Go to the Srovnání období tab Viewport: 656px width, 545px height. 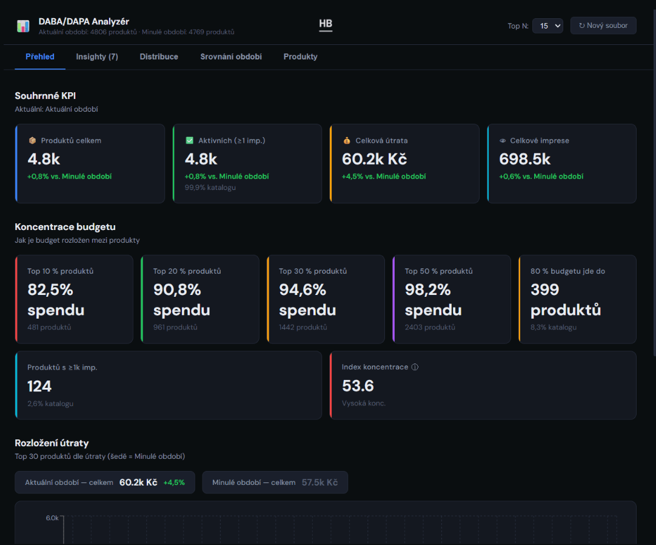[x=231, y=56]
